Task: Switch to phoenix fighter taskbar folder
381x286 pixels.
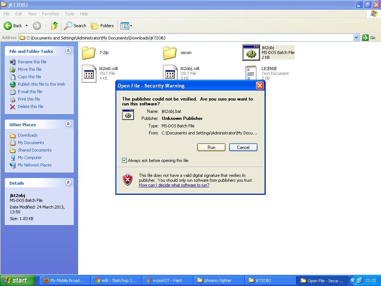Action: (x=219, y=280)
